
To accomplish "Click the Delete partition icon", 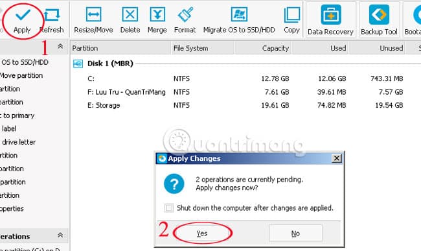I will coord(130,14).
